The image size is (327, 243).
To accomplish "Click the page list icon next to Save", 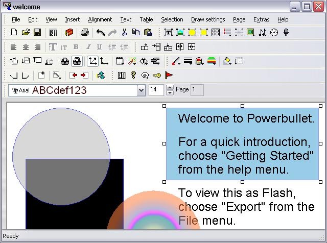I will [x=53, y=33].
